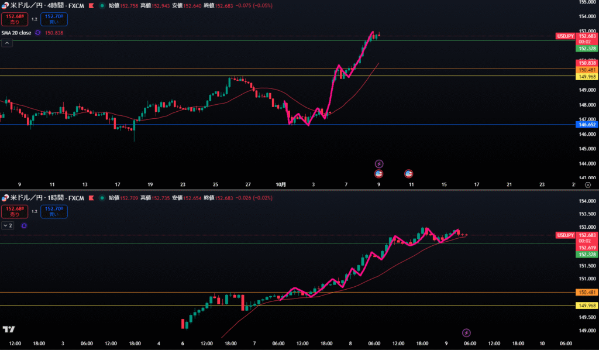Click the red flag icon on 4-hour title
The height and width of the screenshot is (350, 599).
[91, 5]
